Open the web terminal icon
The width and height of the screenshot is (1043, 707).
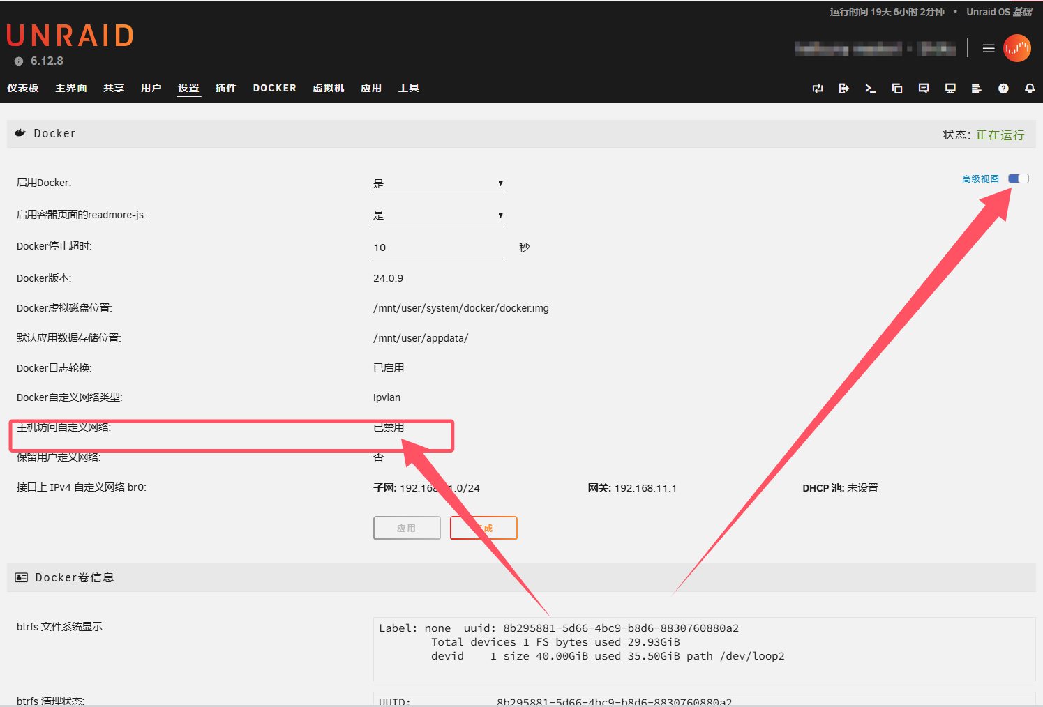pos(870,89)
